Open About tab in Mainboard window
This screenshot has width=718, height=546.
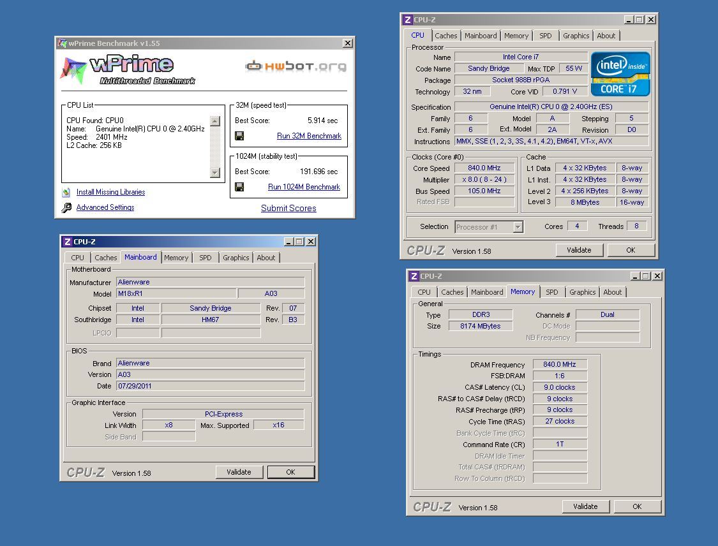pos(266,258)
